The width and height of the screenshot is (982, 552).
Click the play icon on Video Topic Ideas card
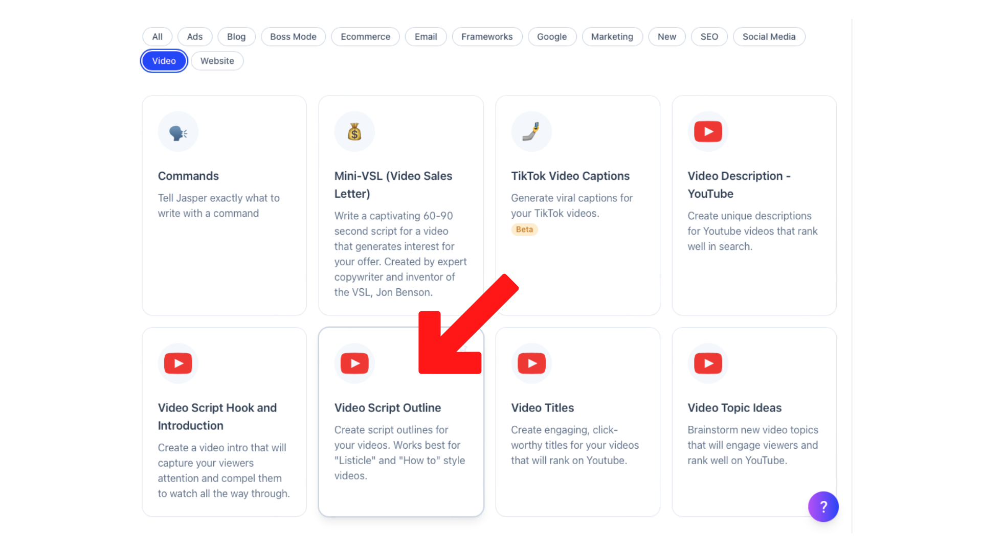point(708,363)
